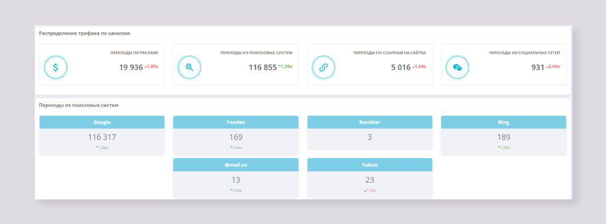The height and width of the screenshot is (224, 606).
Task: Select the Google header card
Action: (102, 122)
